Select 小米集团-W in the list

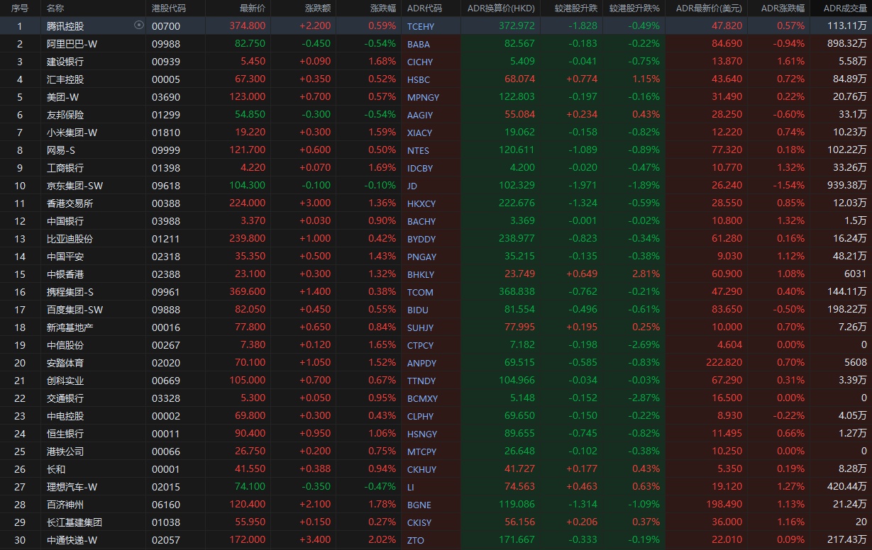coord(72,133)
